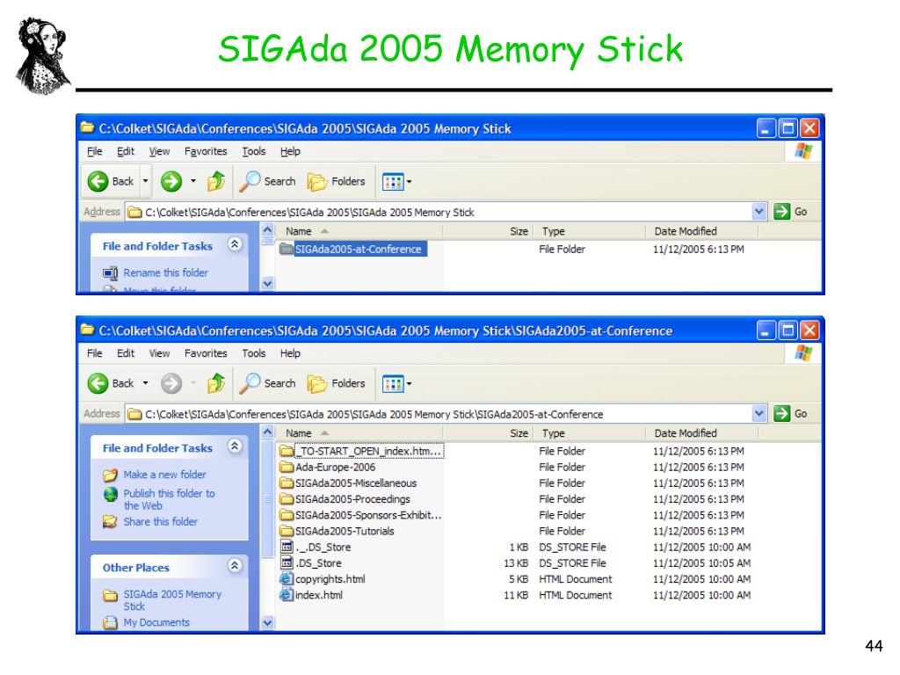Screen dimensions: 900x675
Task: Click bottom window task pane scroll-down arrow
Action: (267, 623)
